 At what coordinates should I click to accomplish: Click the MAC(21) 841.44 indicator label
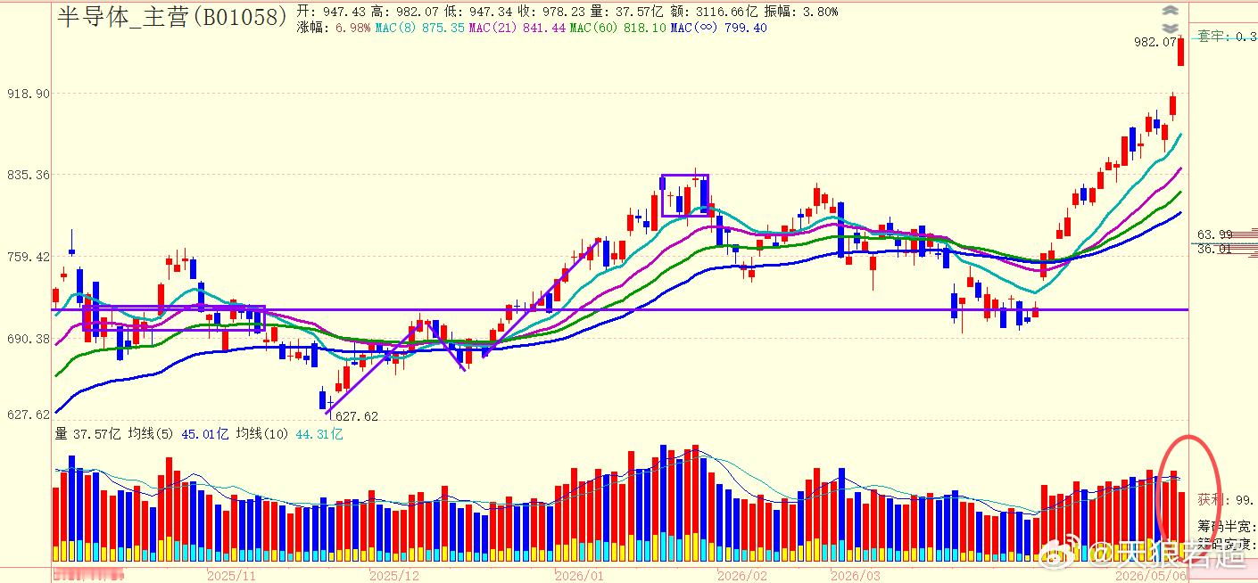pos(517,28)
